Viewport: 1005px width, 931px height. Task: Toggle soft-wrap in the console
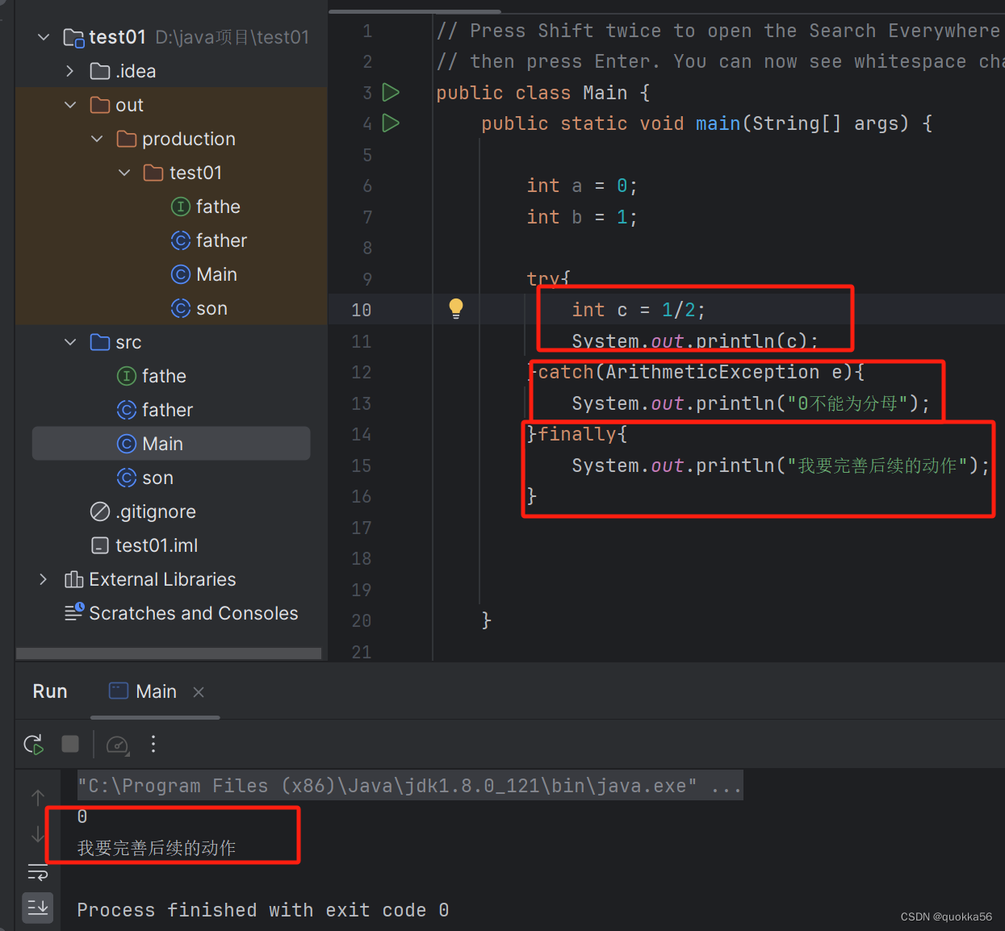click(38, 872)
